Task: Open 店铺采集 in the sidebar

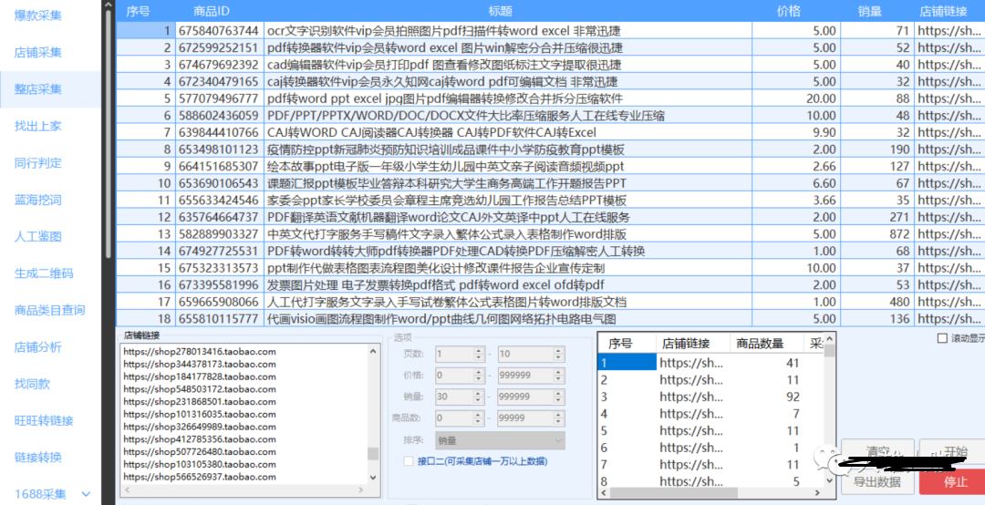Action: pos(38,53)
